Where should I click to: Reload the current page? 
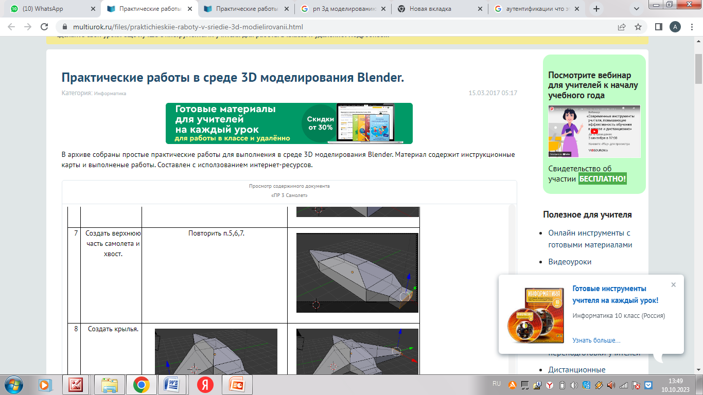tap(45, 27)
